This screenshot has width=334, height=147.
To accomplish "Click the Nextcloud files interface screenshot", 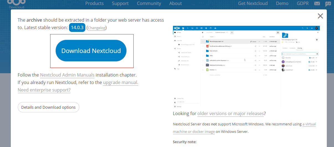I will coord(246,68).
